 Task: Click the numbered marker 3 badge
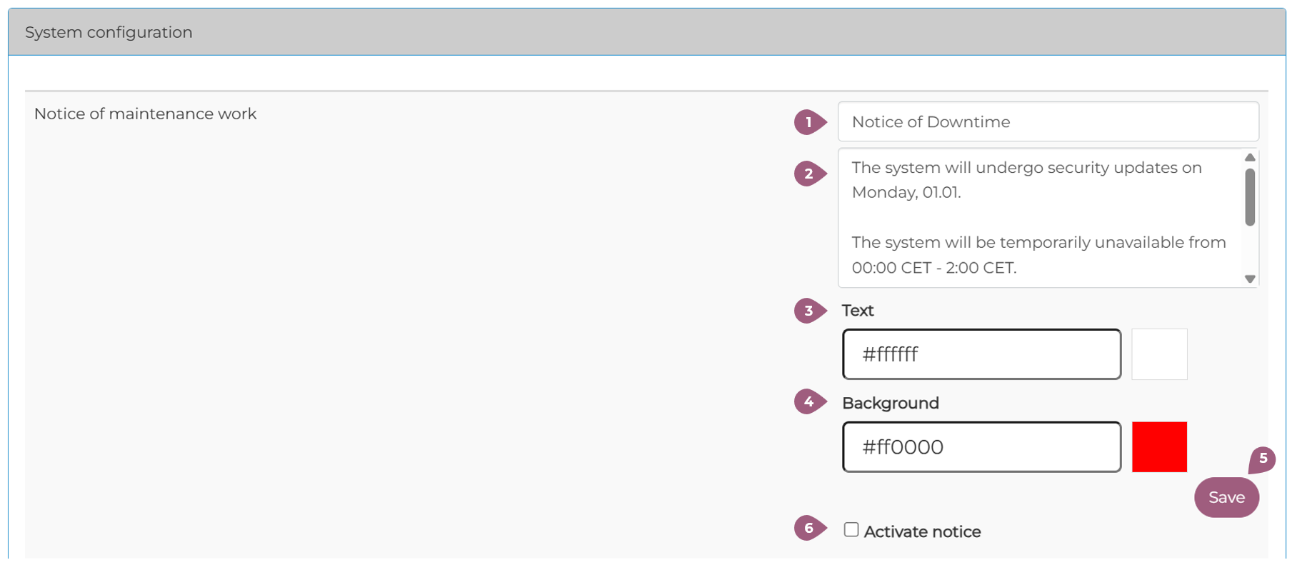(809, 311)
